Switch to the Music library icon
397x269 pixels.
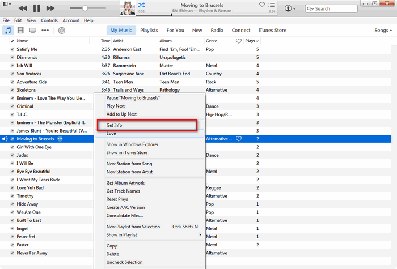click(x=8, y=31)
